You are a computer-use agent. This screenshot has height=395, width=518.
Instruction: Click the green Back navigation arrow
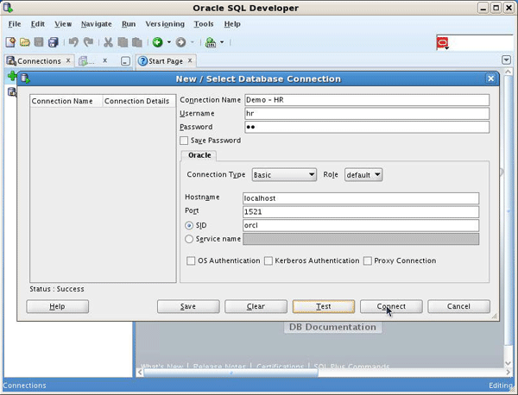(157, 42)
